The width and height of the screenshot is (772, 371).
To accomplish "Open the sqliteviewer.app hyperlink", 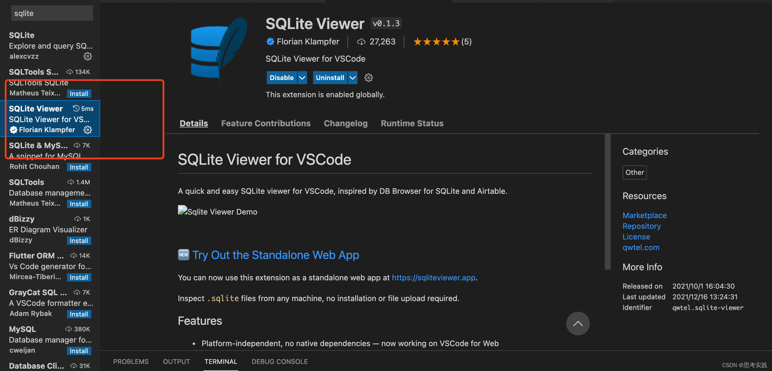I will (x=433, y=278).
